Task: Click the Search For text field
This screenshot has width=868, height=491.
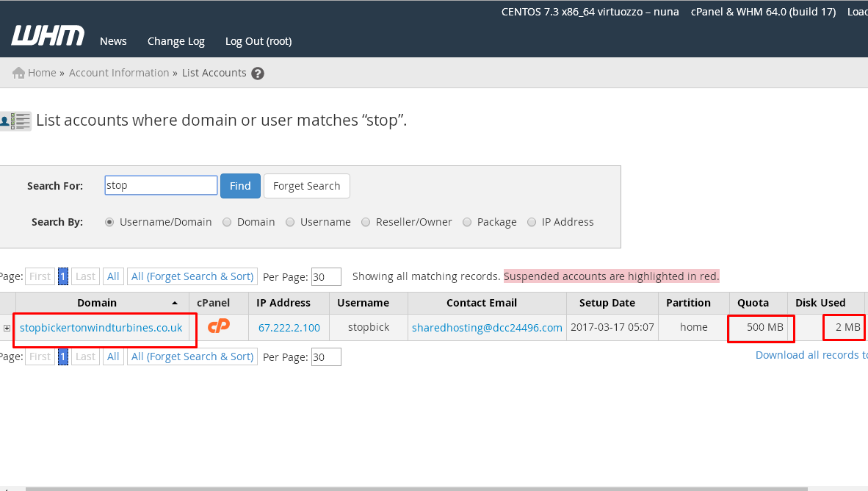Action: click(161, 185)
